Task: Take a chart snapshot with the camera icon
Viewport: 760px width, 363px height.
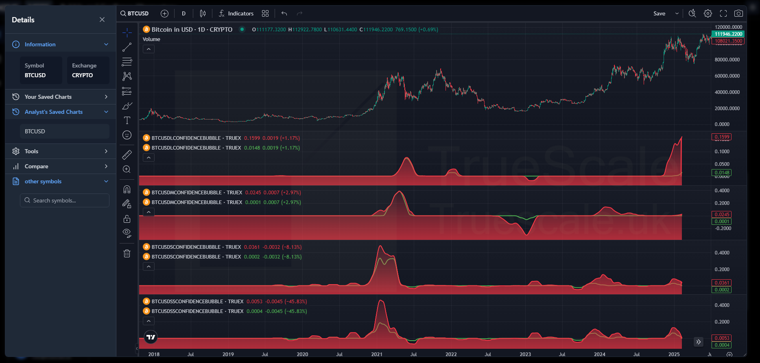Action: [x=738, y=13]
